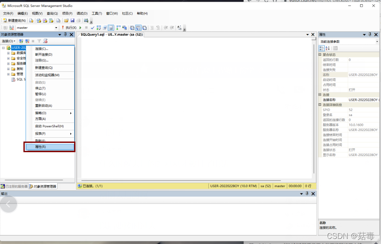Choose 启动 PowerShell(H) in the context menu
Screen dimensions: 381x244
(x=50, y=126)
